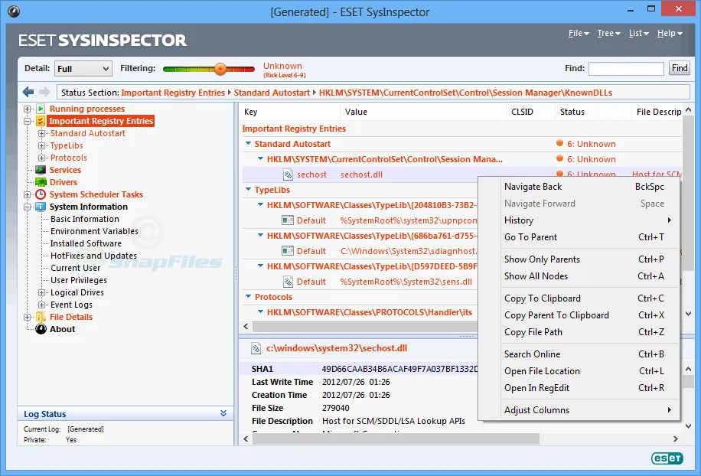Click the Find button
This screenshot has height=476, width=701.
click(680, 68)
